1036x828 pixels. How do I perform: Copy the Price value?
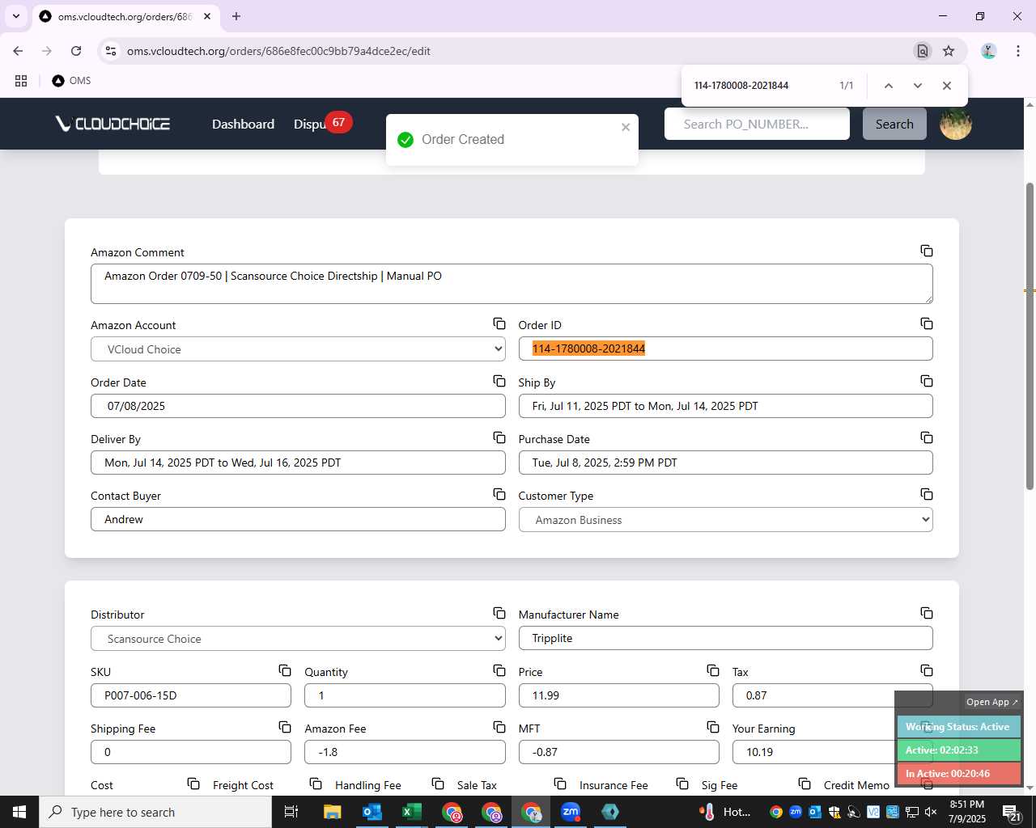[713, 670]
